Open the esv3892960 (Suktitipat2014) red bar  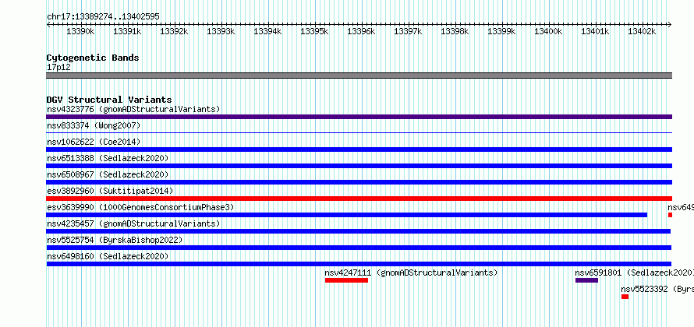tap(359, 199)
